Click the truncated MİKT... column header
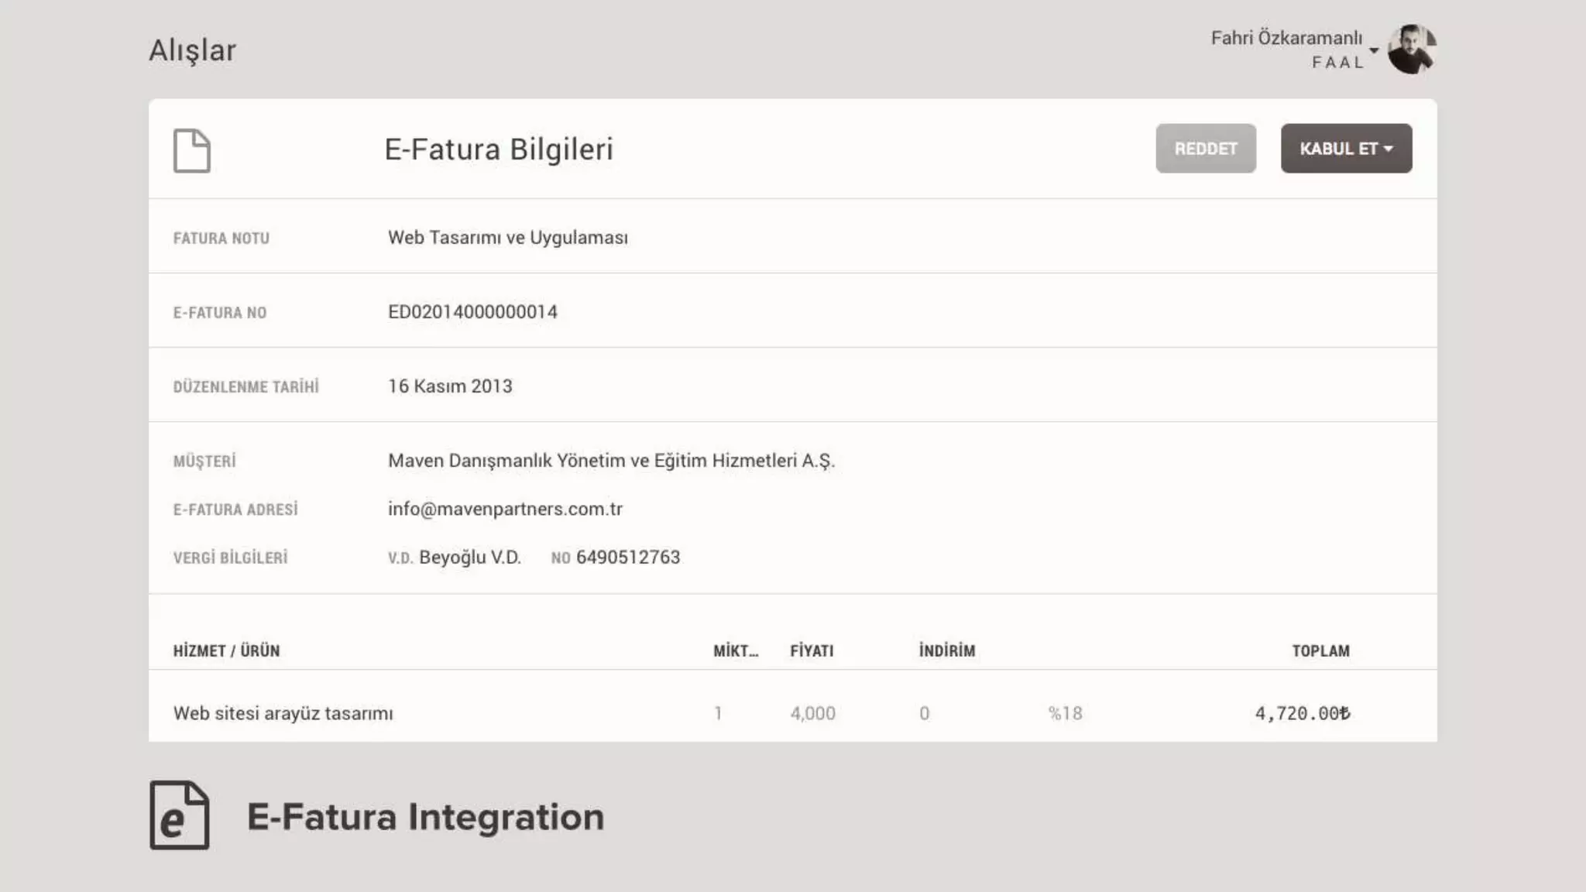This screenshot has height=892, width=1586. click(735, 651)
